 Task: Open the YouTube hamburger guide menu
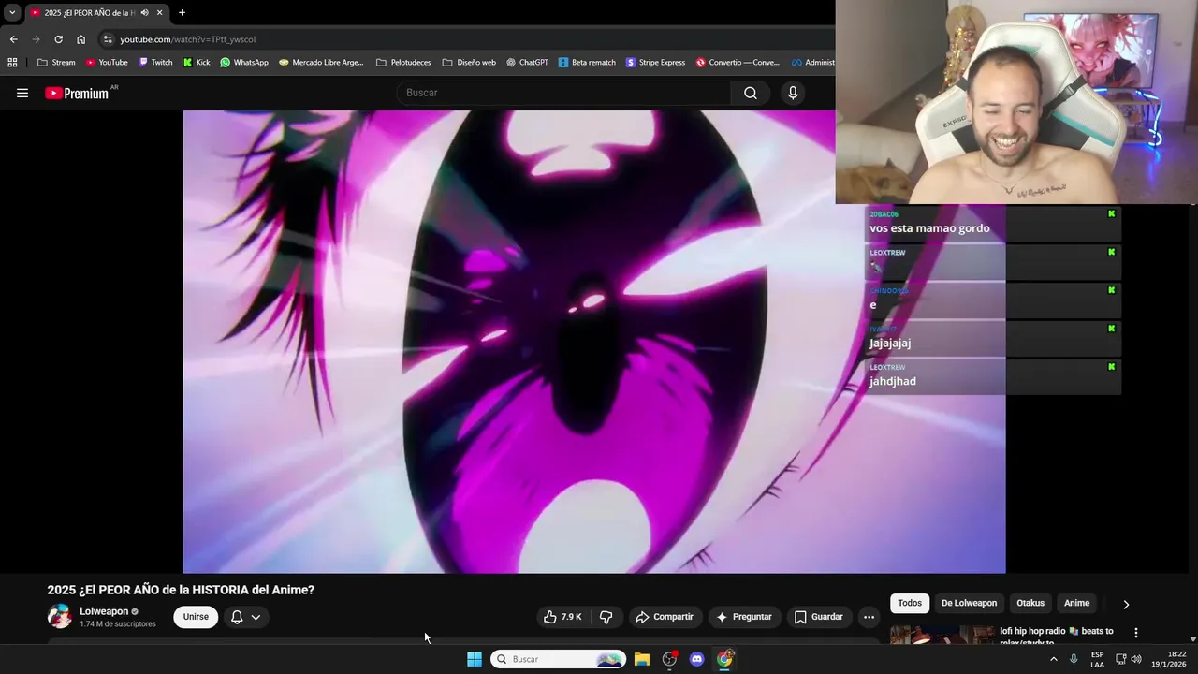(22, 93)
